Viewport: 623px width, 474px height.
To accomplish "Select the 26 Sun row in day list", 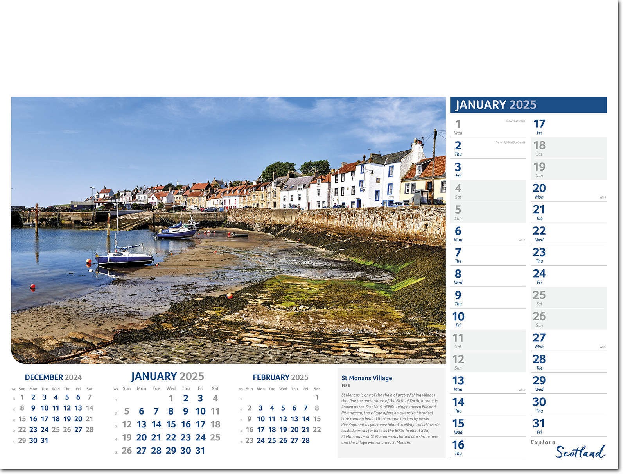I will 569,319.
